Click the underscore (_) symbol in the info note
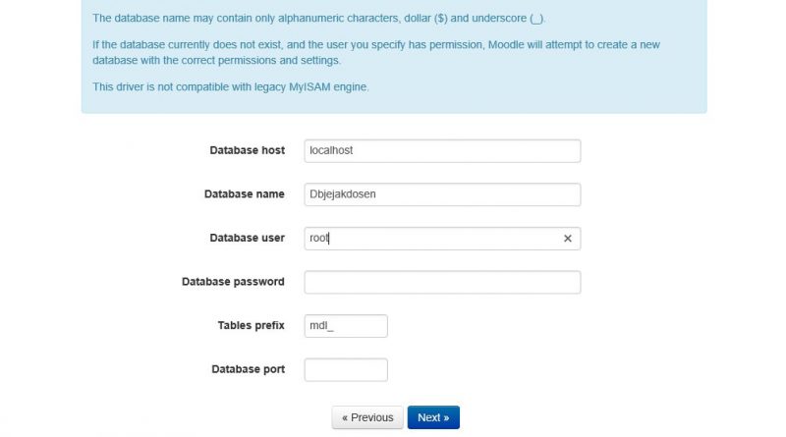This screenshot has width=786, height=437. pos(536,19)
